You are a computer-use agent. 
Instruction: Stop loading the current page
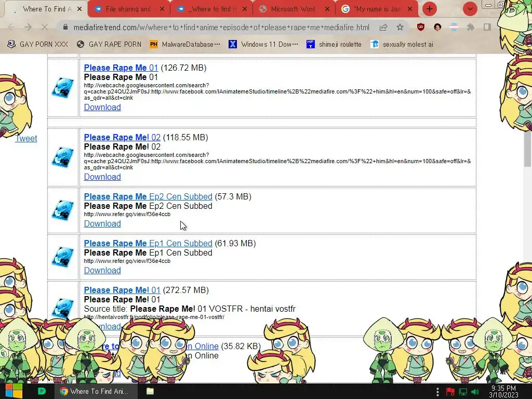45,27
